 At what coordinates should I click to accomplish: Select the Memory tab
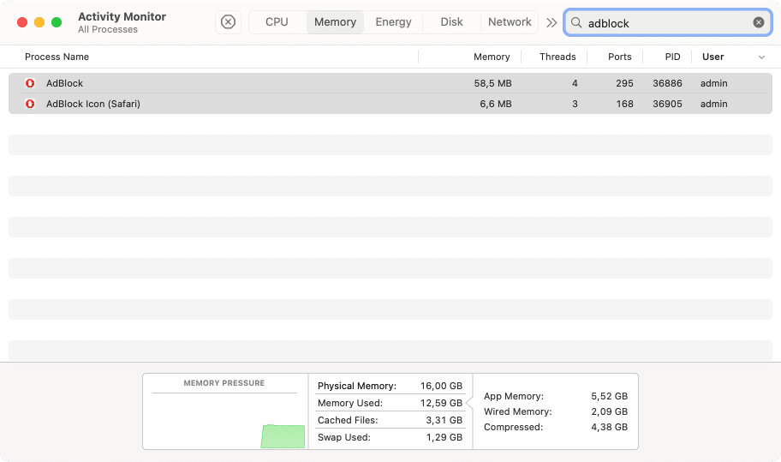point(335,22)
